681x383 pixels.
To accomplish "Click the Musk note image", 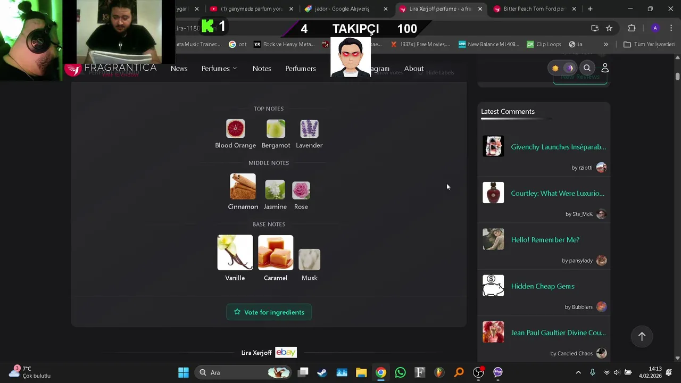I will [x=310, y=260].
